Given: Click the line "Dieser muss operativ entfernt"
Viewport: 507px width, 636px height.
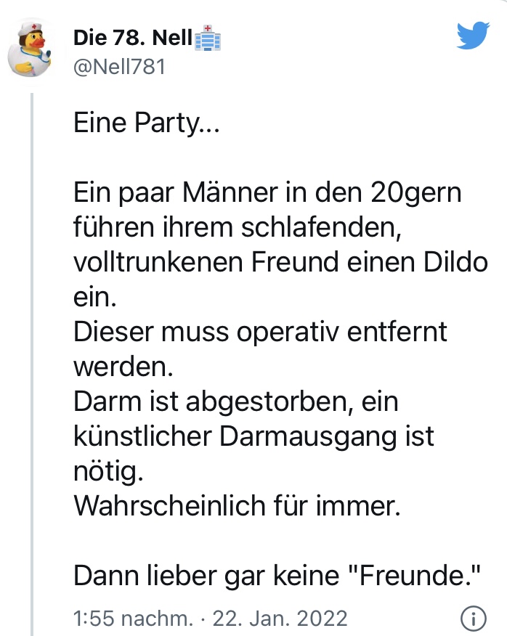Looking at the screenshot, I should click(x=260, y=331).
